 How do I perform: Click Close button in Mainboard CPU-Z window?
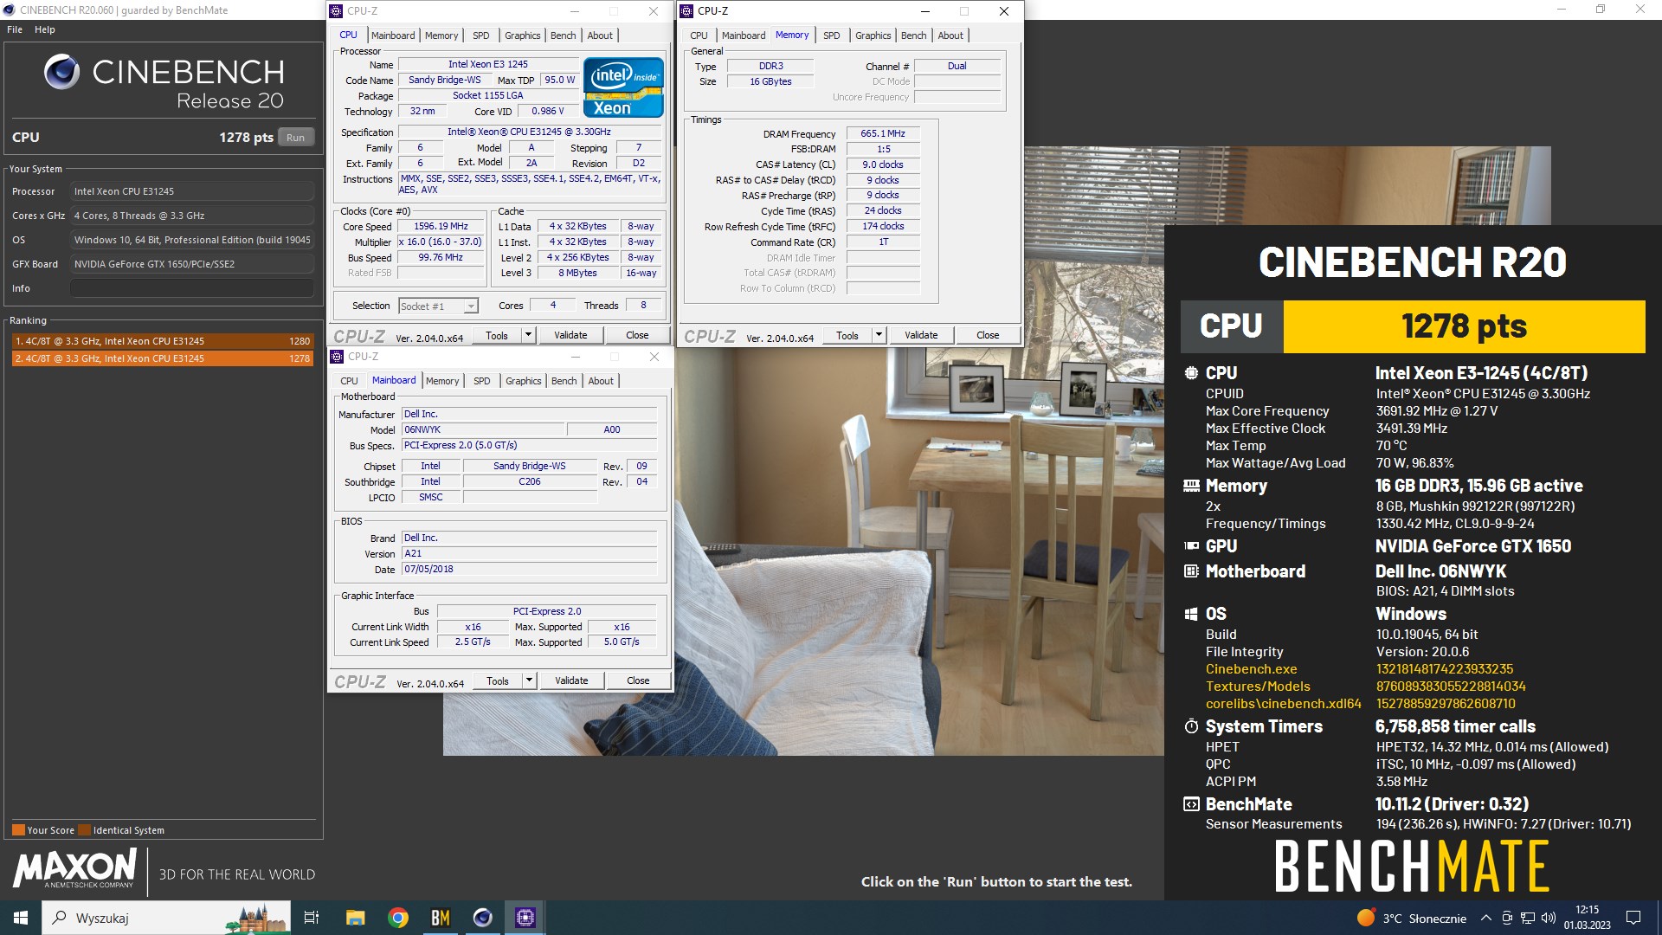[638, 680]
